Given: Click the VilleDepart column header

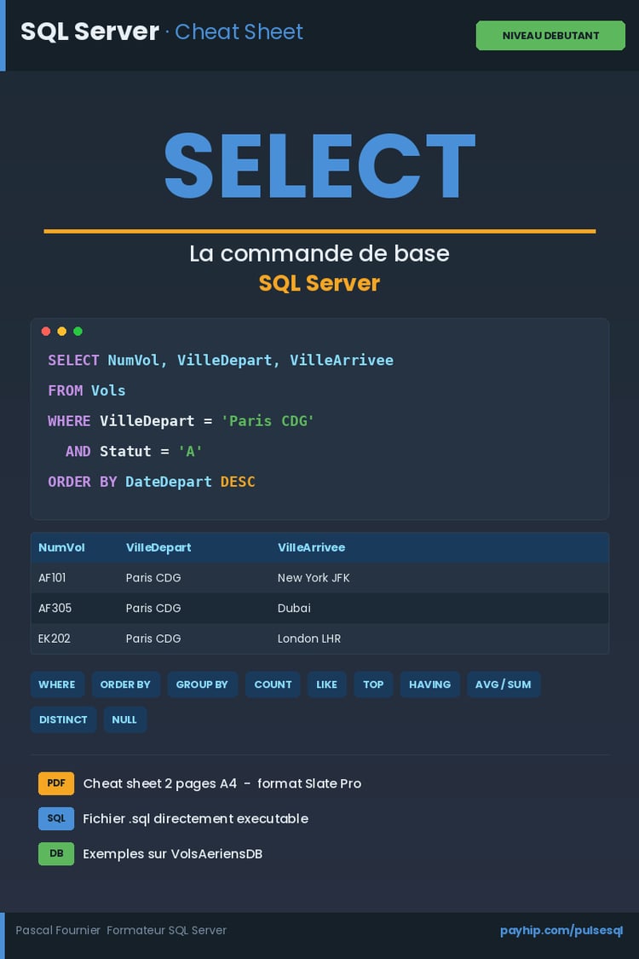Looking at the screenshot, I should [x=158, y=547].
